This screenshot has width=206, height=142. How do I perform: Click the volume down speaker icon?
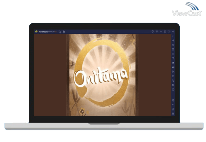point(173,45)
